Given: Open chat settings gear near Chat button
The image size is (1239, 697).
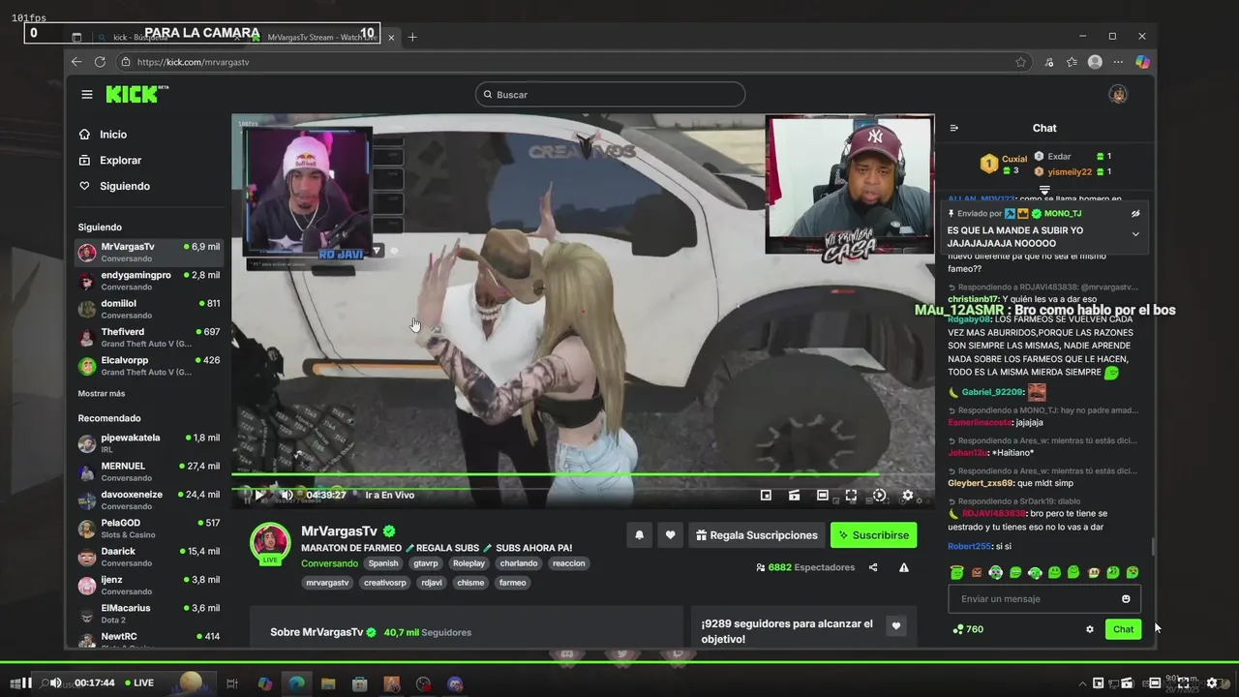Looking at the screenshot, I should click(1090, 629).
